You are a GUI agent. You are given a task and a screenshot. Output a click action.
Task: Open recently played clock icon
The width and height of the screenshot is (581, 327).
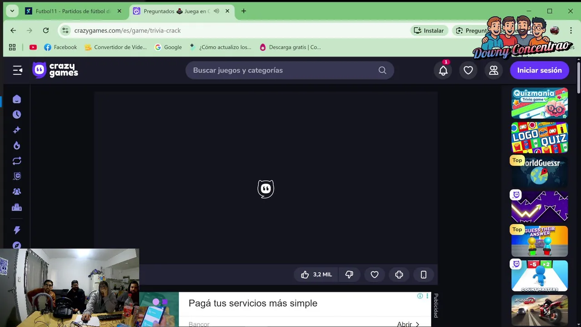tap(17, 115)
